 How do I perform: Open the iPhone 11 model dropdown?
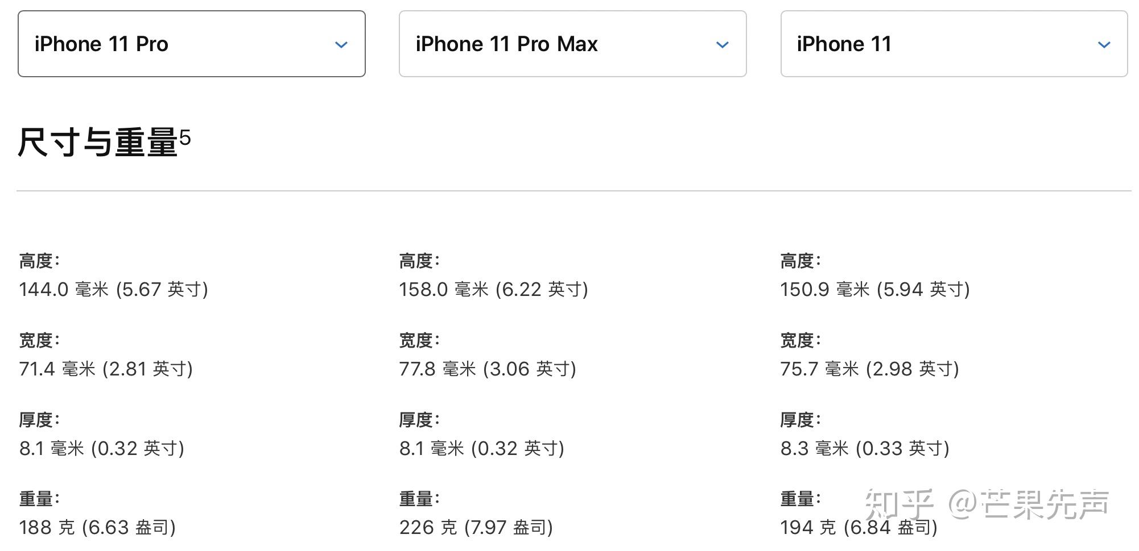[954, 44]
